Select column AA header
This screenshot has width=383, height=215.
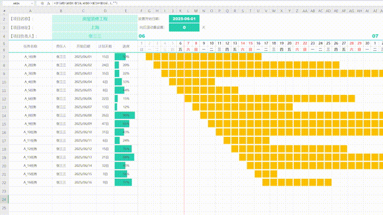[x=305, y=11]
